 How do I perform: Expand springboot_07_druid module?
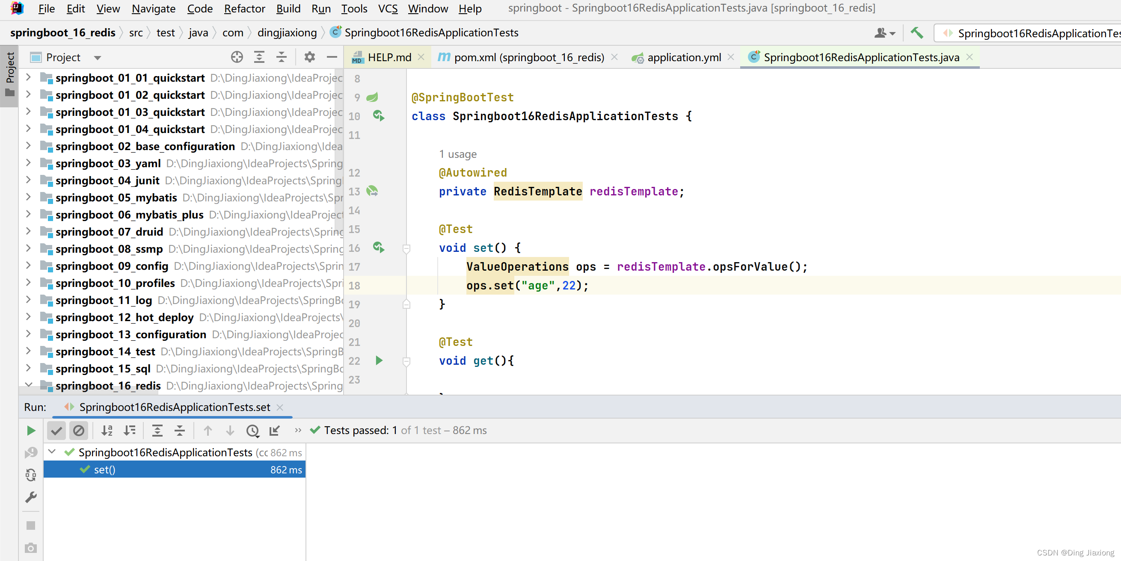coord(28,231)
